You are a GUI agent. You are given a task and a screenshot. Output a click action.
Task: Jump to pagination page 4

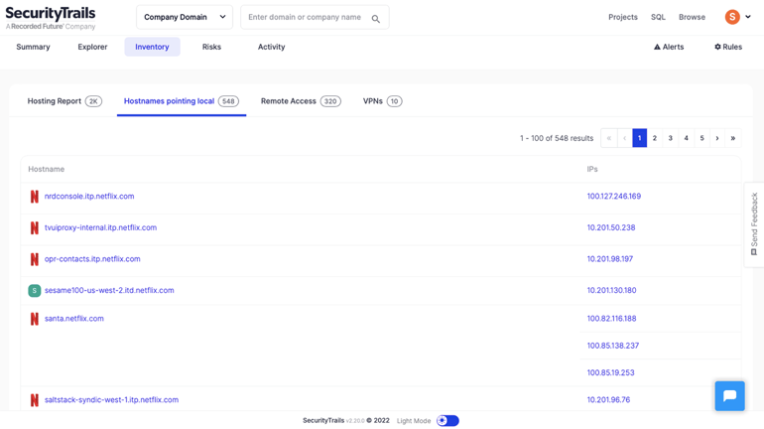coord(686,138)
